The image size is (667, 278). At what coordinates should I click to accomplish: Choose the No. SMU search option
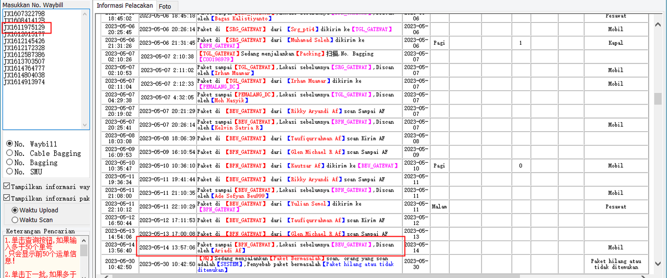[9, 172]
